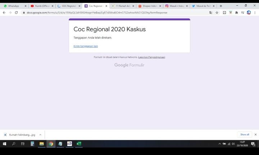
Task: Open the translate page icon
Action: point(211,13)
